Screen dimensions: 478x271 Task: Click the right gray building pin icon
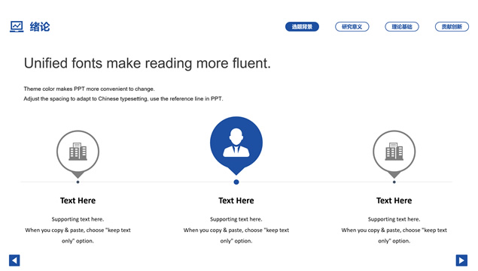click(x=394, y=154)
